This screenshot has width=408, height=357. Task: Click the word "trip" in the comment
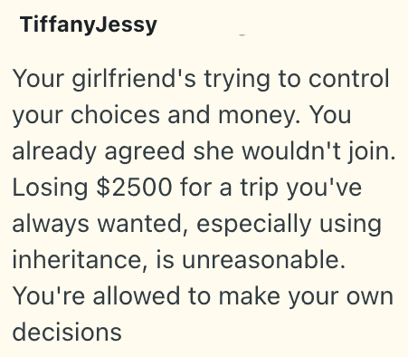point(259,188)
